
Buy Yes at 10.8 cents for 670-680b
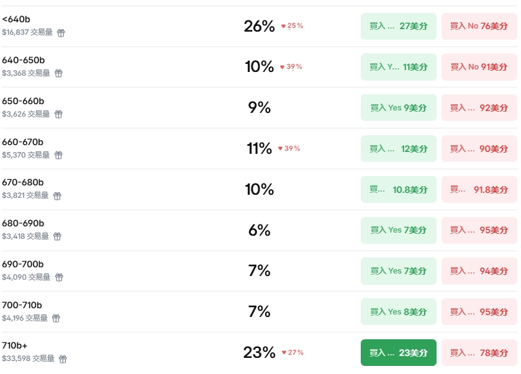point(399,190)
